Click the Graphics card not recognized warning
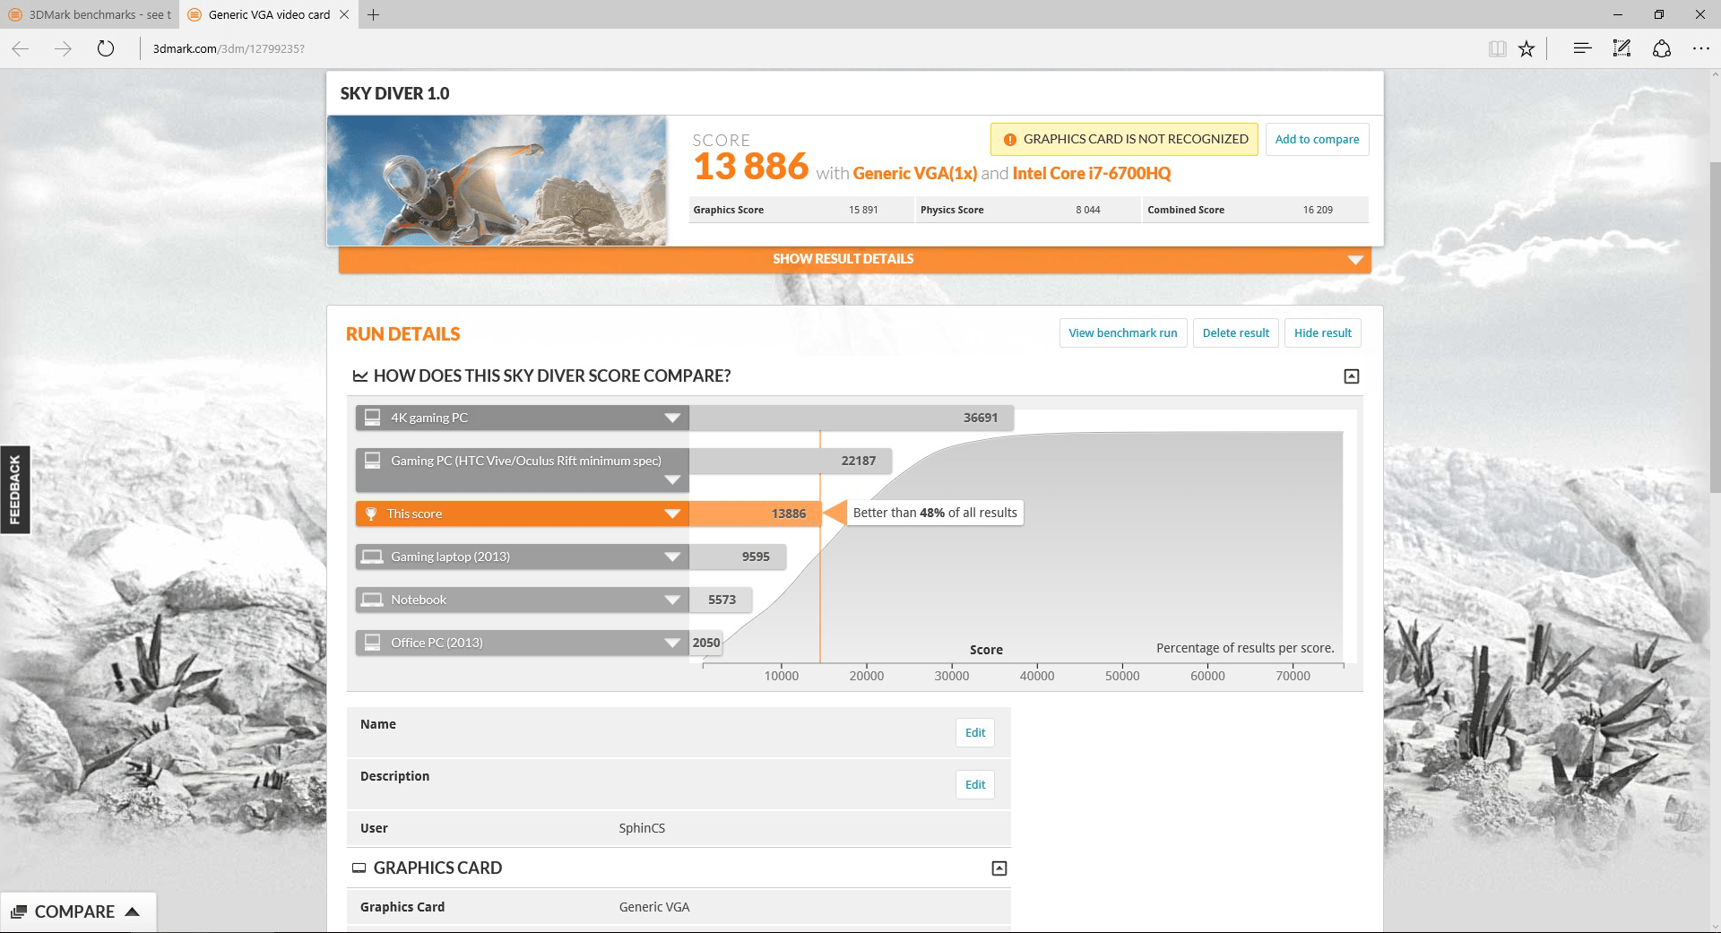 click(1124, 139)
